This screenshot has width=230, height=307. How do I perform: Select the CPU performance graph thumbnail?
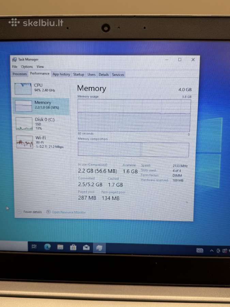[x=23, y=89]
